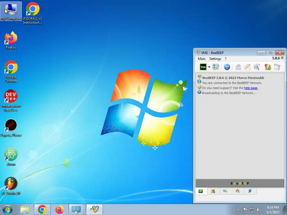Select the Embarcadero Dev-C++ desktop shortcut
Viewport: 287px width, 215px height.
point(11,101)
